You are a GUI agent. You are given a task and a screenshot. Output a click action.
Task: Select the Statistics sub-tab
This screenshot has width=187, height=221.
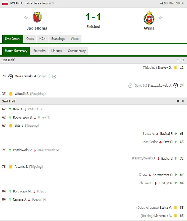(x=39, y=51)
